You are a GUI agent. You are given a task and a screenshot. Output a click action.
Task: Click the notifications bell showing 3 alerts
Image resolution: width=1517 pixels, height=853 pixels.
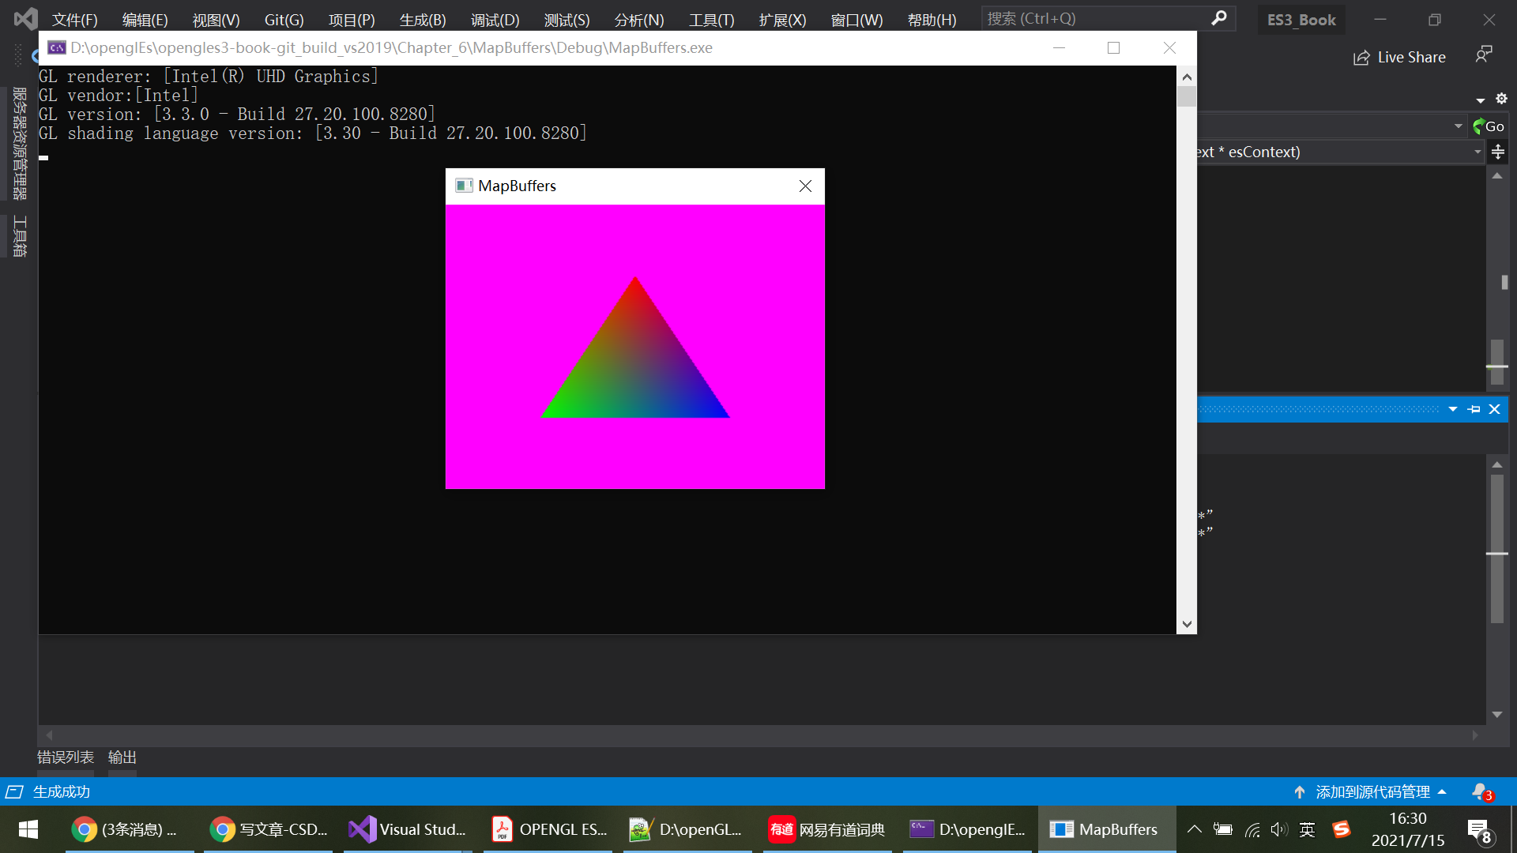(x=1479, y=791)
